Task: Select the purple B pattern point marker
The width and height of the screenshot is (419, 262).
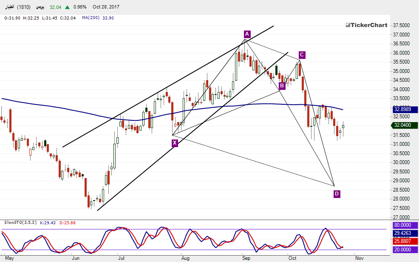Action: pyautogui.click(x=282, y=86)
